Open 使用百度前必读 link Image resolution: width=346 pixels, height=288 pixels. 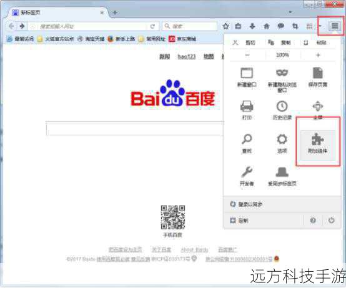[113, 259]
